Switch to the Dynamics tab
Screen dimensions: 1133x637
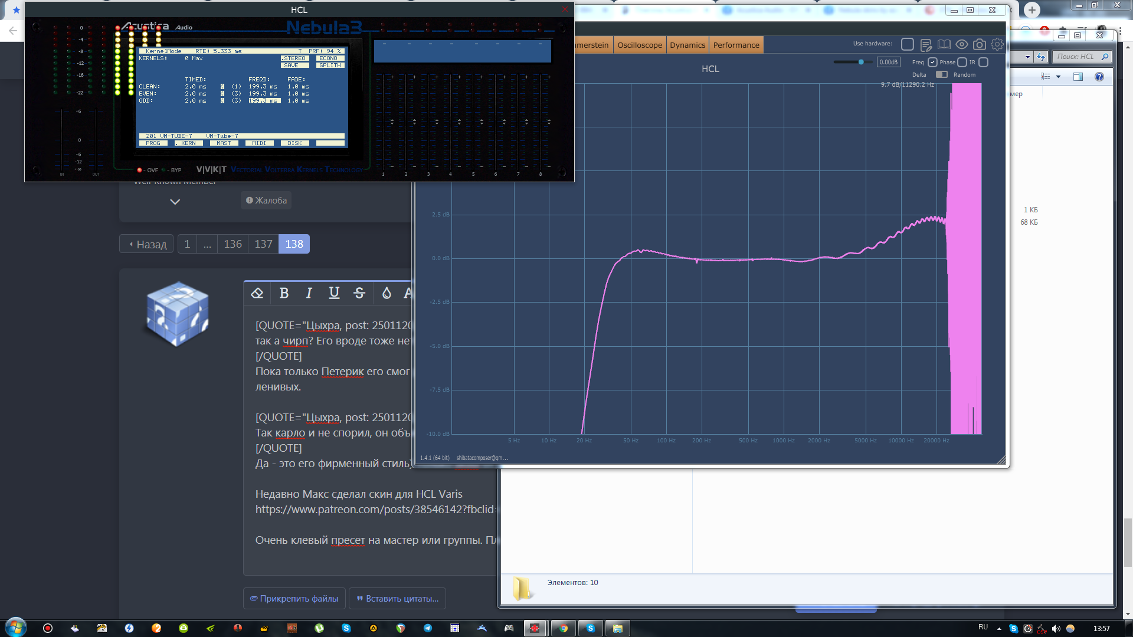pyautogui.click(x=687, y=45)
